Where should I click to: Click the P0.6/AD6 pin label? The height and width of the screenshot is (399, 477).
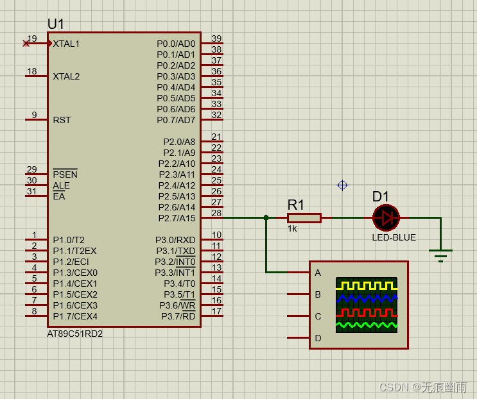(176, 109)
